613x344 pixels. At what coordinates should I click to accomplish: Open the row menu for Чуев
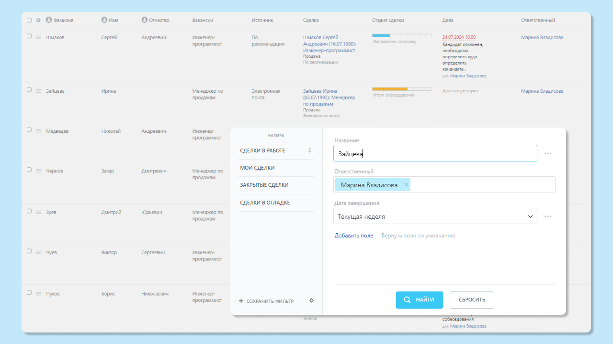[x=39, y=253]
